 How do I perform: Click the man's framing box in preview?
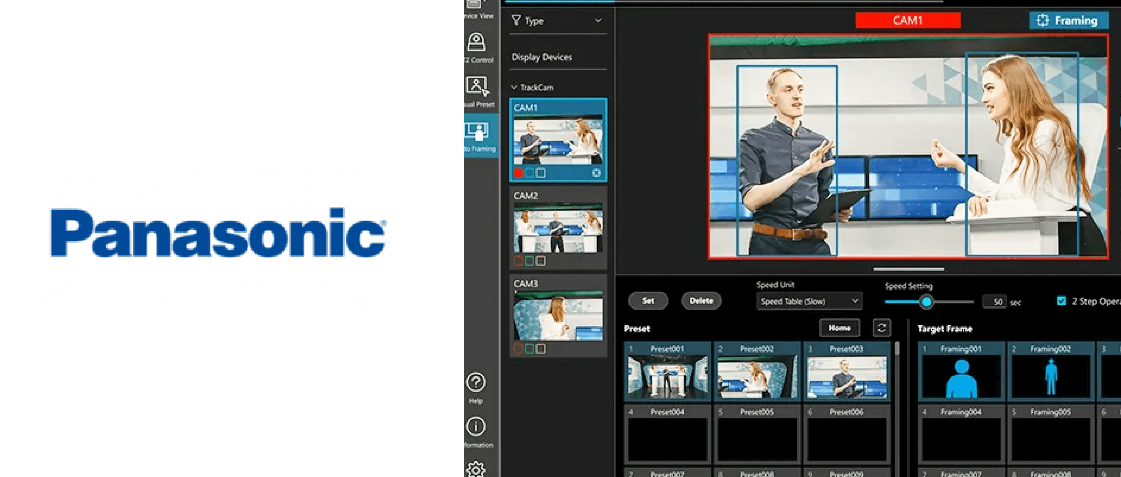pos(787,160)
